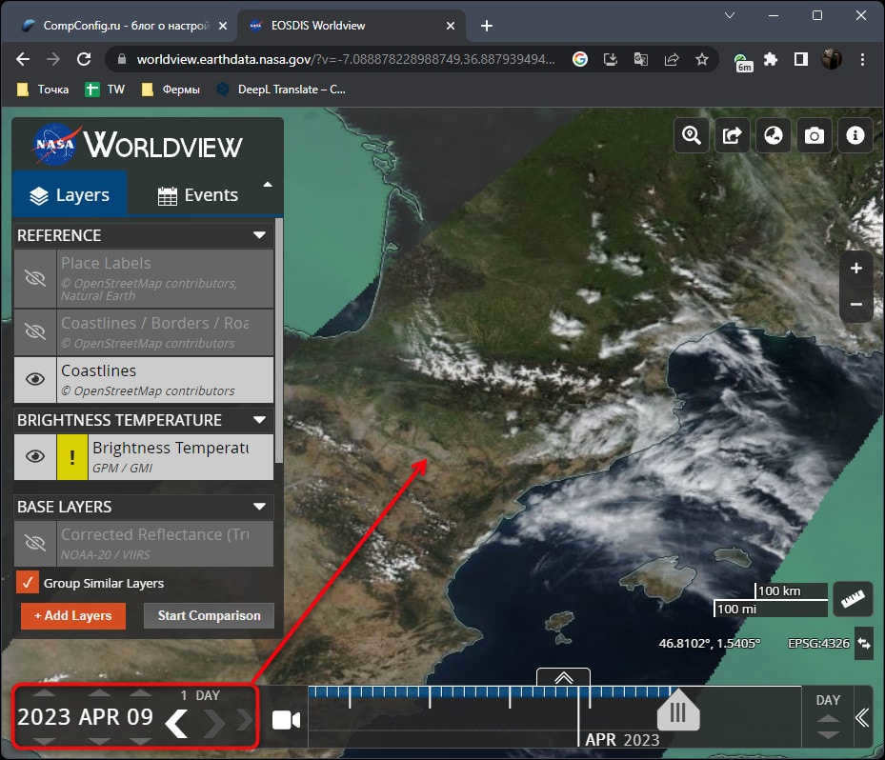Open a new browser tab

click(x=487, y=26)
